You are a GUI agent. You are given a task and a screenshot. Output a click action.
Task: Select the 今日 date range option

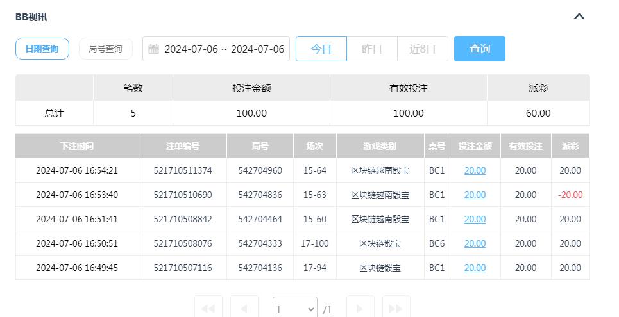321,49
